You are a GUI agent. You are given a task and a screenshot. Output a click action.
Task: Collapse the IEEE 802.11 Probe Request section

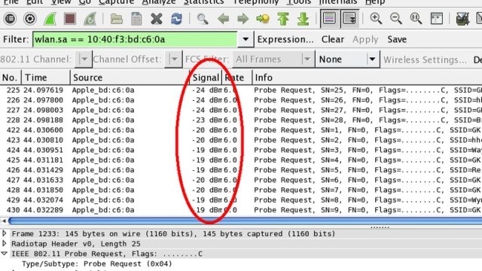5,254
